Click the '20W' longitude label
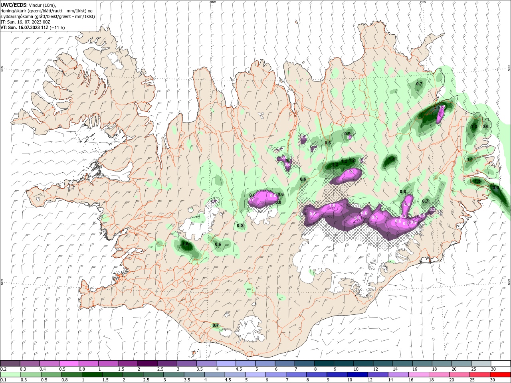Viewport: 511px width, 383px height. tap(212, 2)
